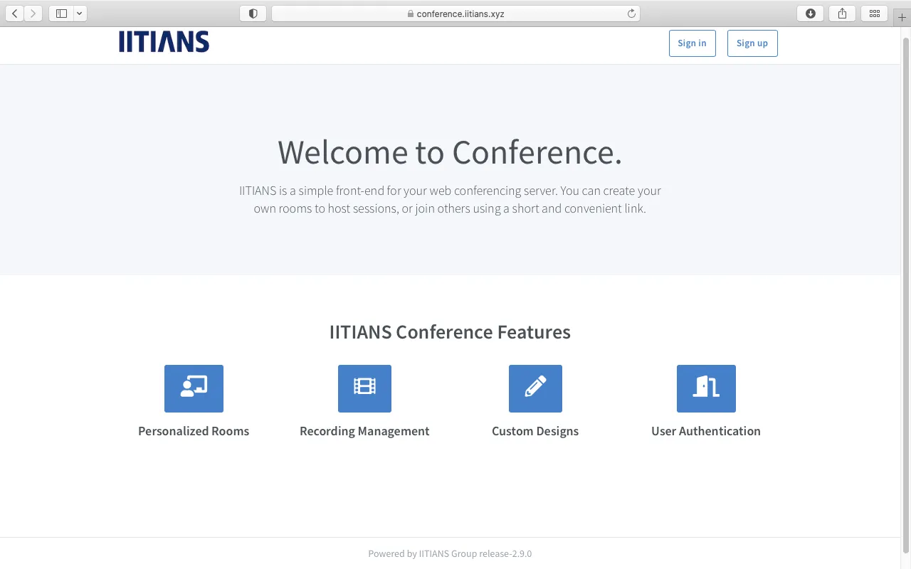Go forward using Safari's forward arrow

point(33,14)
